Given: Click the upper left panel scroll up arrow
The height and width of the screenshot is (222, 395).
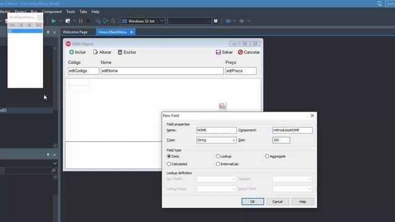Looking at the screenshot, I should tap(55, 48).
